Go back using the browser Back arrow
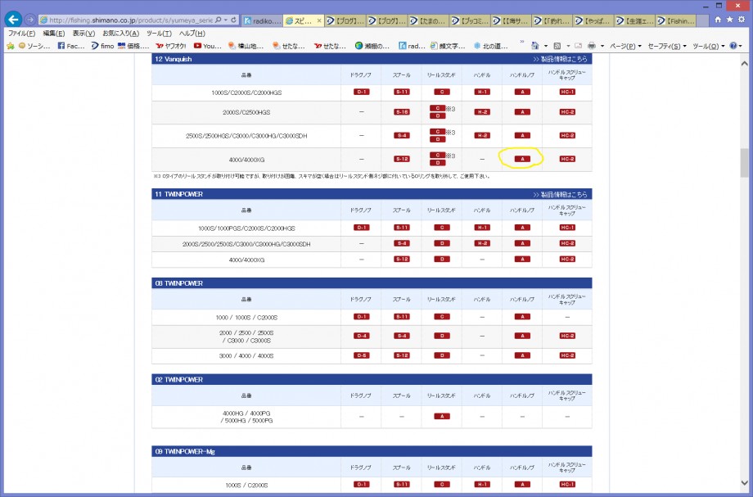The image size is (753, 497). pyautogui.click(x=13, y=20)
